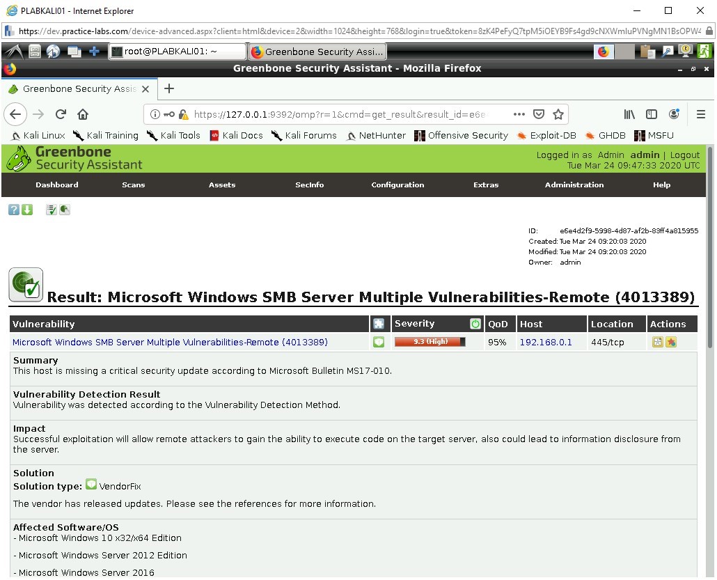Image resolution: width=717 pixels, height=580 pixels.
Task: Add a note via the Actions note icon
Action: (657, 342)
